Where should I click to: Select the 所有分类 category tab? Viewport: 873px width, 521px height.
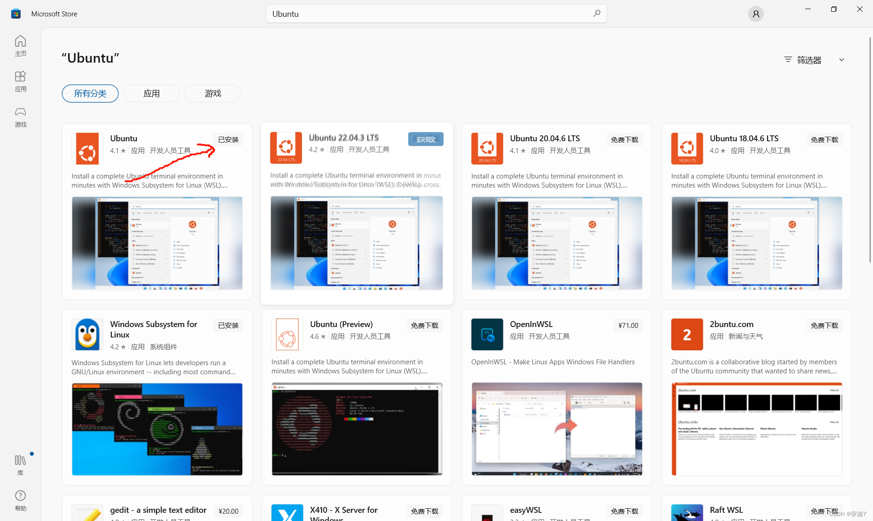click(90, 94)
